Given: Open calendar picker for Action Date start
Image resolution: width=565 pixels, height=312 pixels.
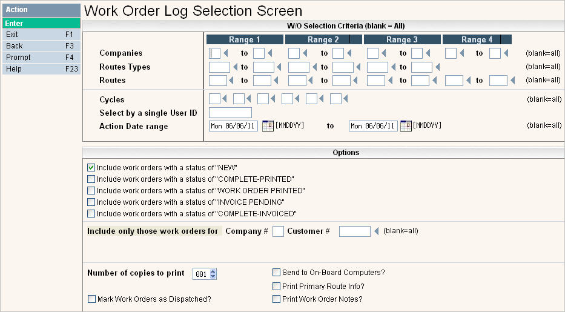Looking at the screenshot, I should coord(268,126).
